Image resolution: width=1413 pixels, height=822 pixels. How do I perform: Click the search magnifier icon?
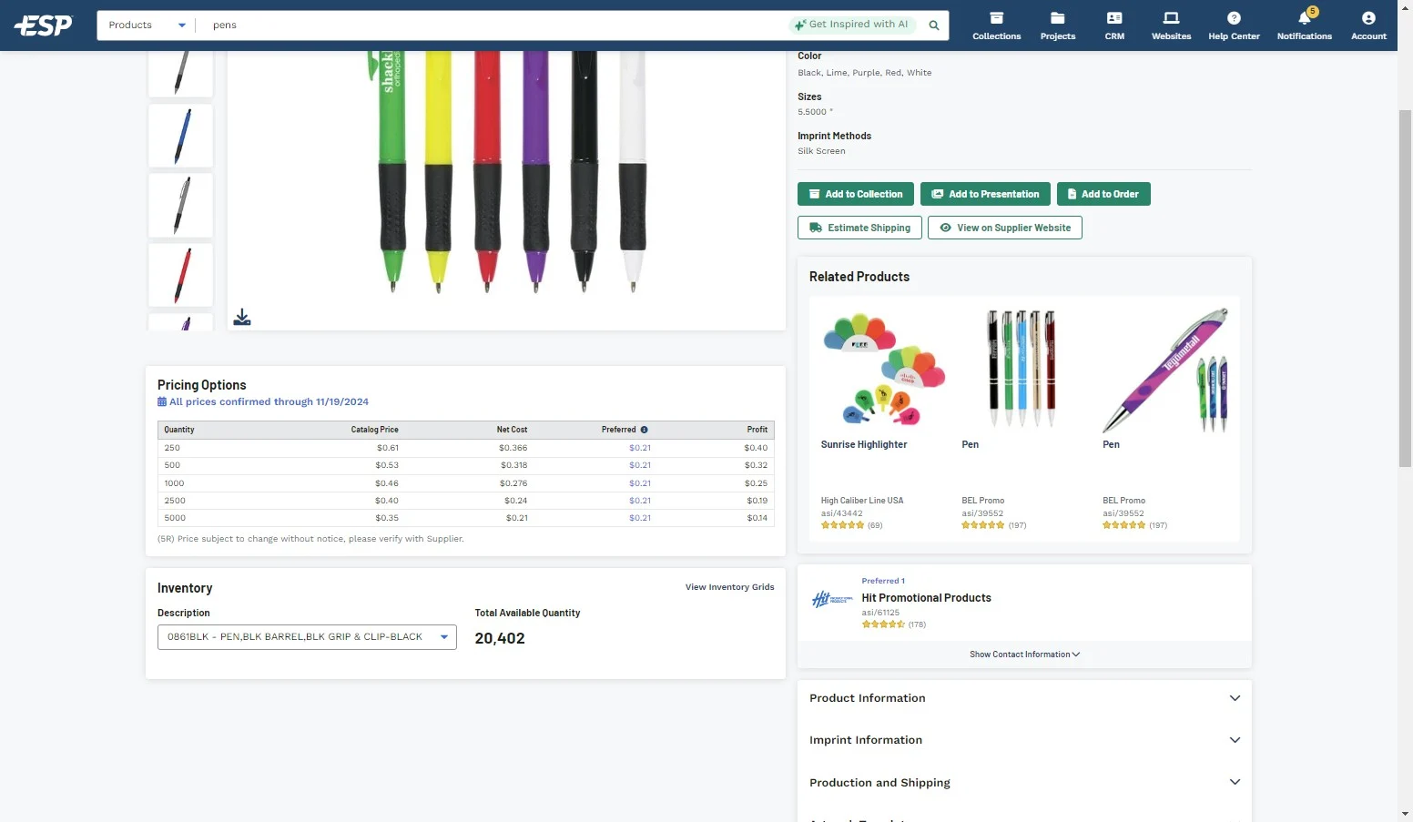933,25
